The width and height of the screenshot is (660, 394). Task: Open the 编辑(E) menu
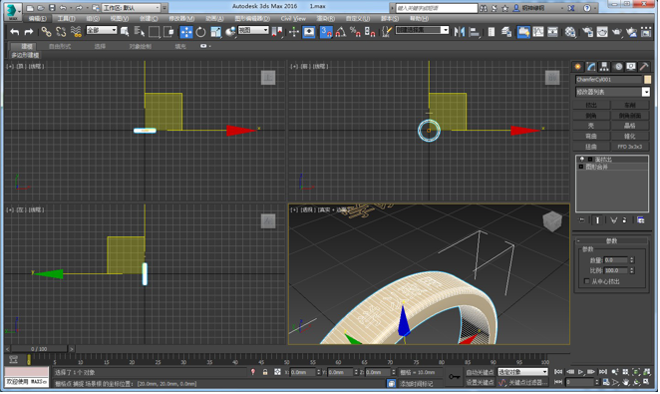tap(38, 19)
